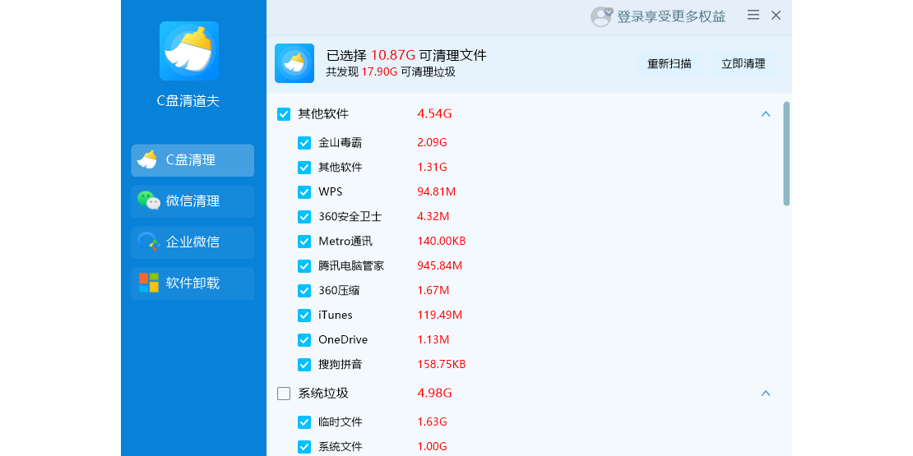Viewport: 913px width, 456px height.
Task: Click the enterprise WeChat icon beside 企业微信
Action: (x=149, y=242)
